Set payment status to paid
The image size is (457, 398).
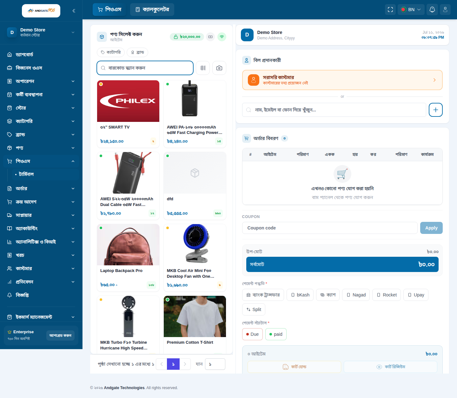[276, 334]
